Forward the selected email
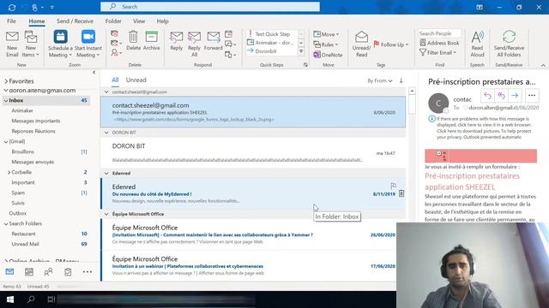Image resolution: width=549 pixels, height=308 pixels. [213, 41]
